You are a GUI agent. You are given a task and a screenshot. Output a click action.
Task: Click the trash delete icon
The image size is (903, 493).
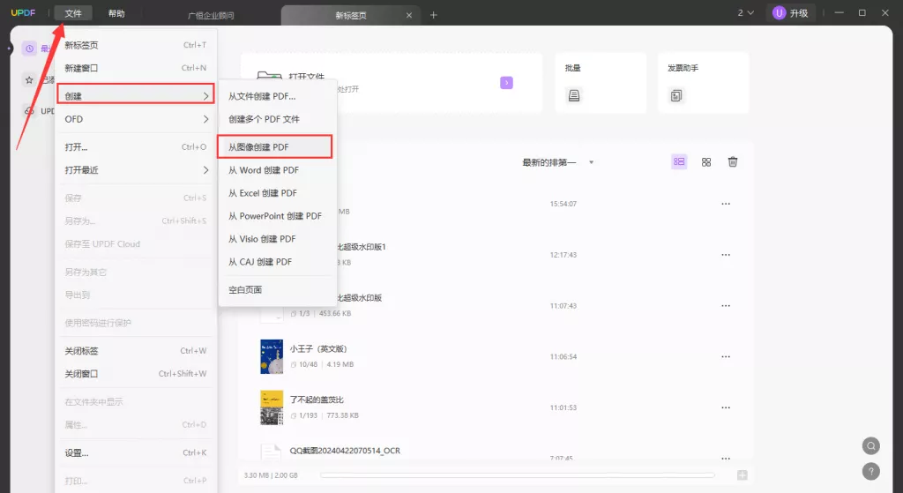pyautogui.click(x=733, y=162)
